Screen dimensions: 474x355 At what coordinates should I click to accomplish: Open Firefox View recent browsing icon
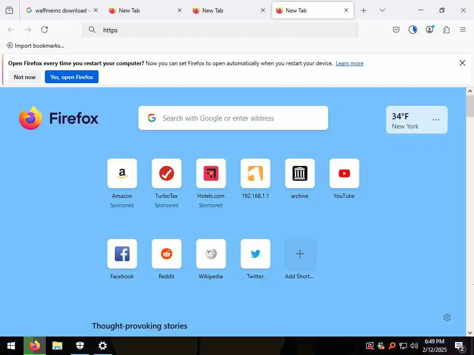9,10
